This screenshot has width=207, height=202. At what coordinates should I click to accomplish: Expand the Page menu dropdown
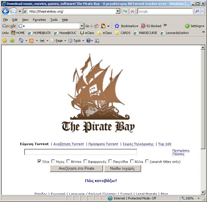click(65, 41)
